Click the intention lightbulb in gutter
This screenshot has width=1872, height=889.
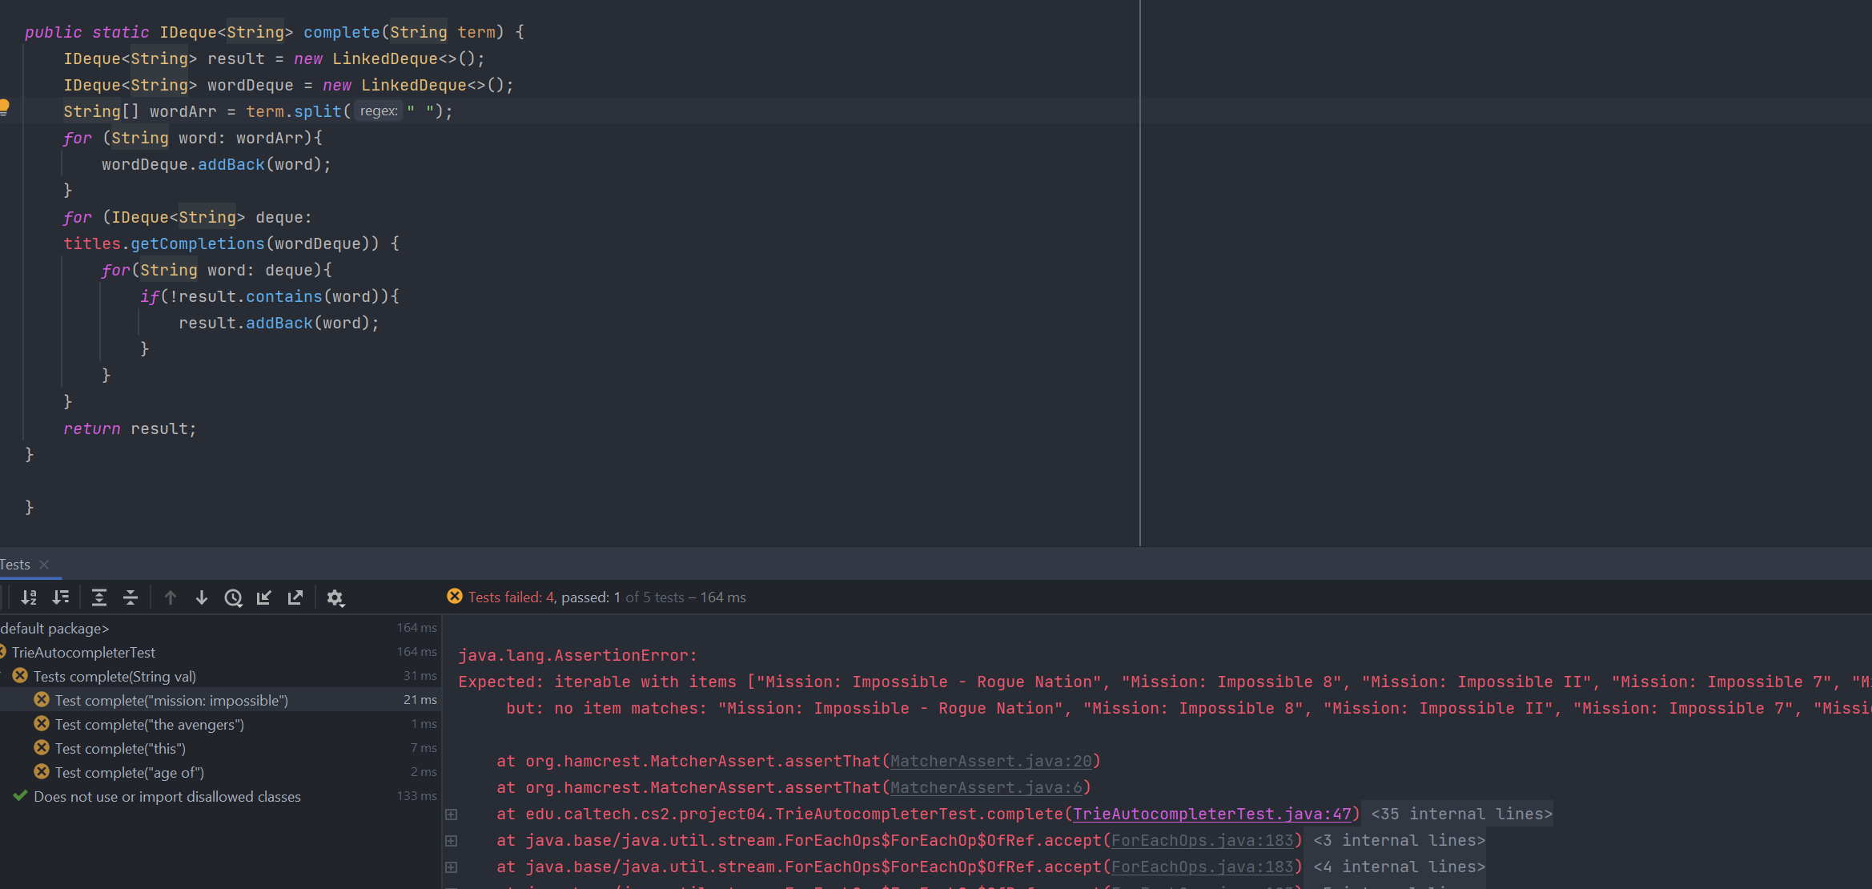(x=4, y=107)
